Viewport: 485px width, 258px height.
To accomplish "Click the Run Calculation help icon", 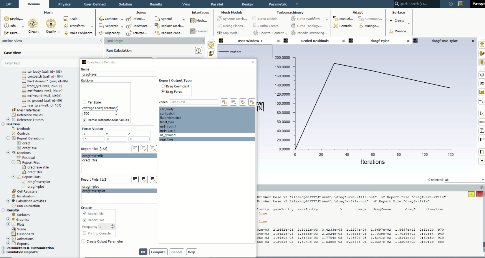I will (x=199, y=51).
